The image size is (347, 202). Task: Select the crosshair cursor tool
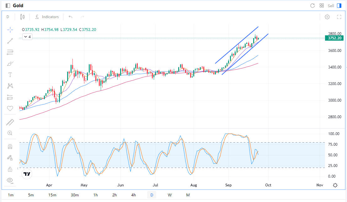[10, 30]
